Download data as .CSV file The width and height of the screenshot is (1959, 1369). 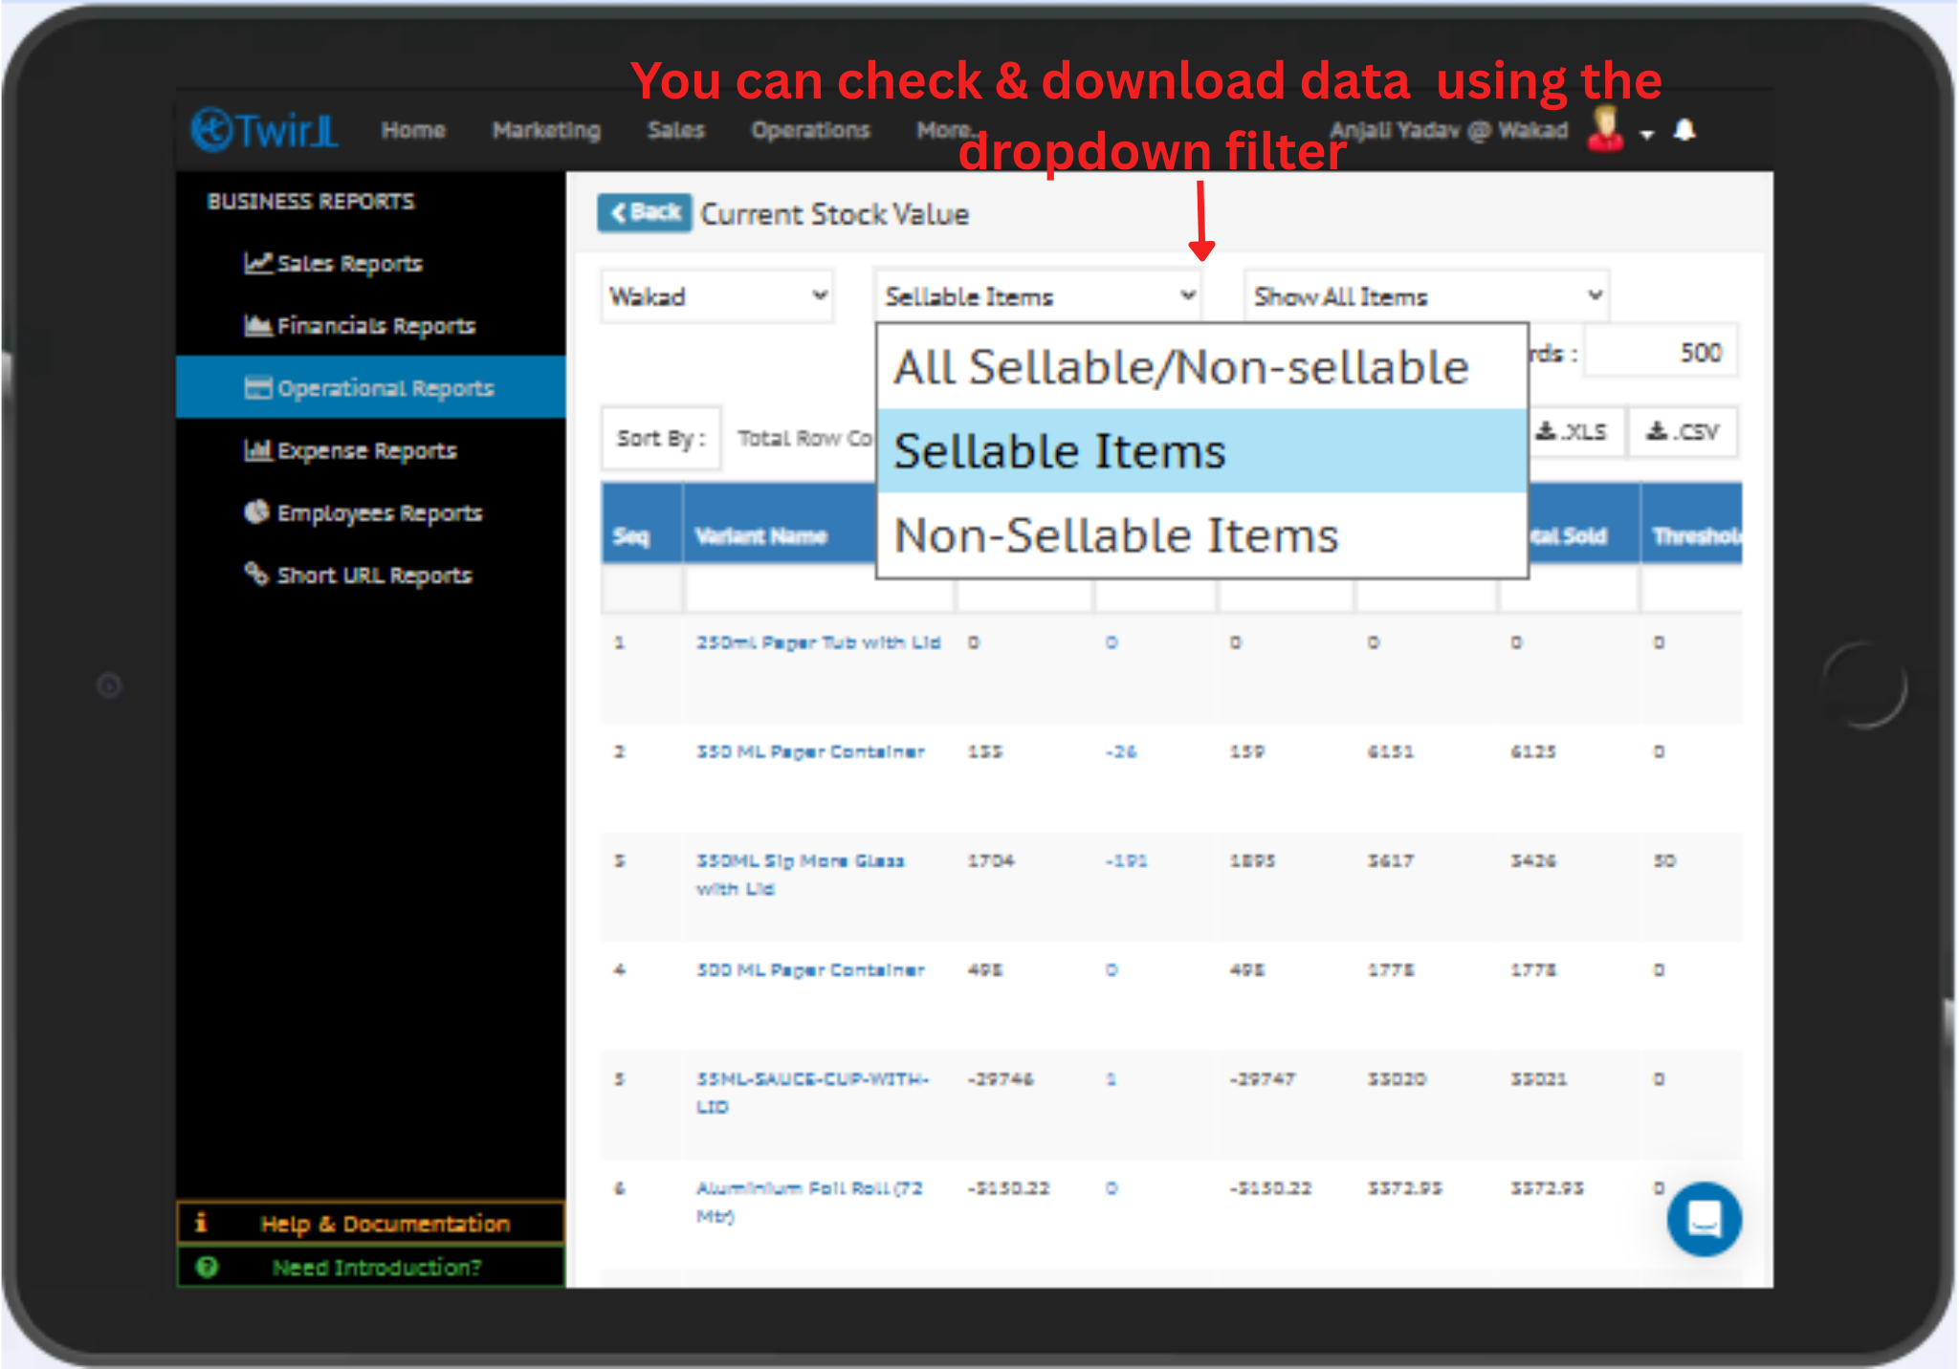[x=1683, y=432]
